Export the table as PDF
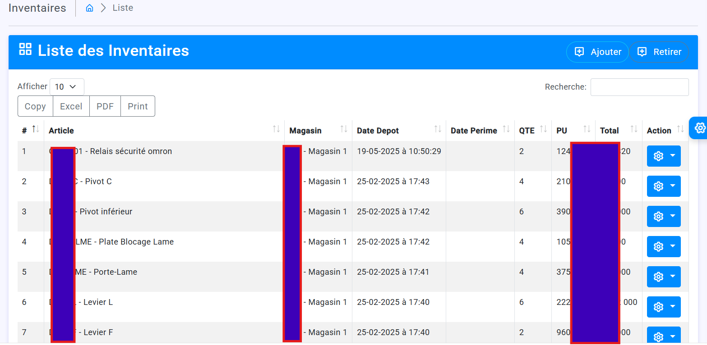 click(x=105, y=106)
